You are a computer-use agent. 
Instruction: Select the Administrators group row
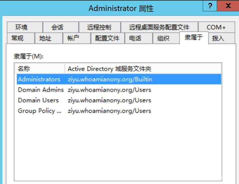point(39,79)
